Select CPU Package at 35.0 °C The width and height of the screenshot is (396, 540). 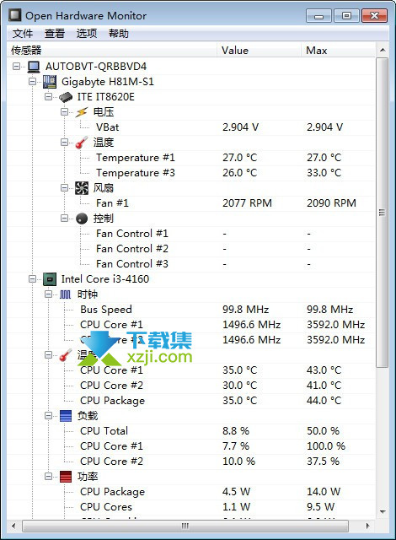191,401
